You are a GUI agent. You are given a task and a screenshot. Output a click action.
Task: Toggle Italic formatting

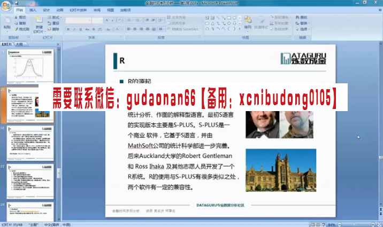pyautogui.click(x=74, y=29)
